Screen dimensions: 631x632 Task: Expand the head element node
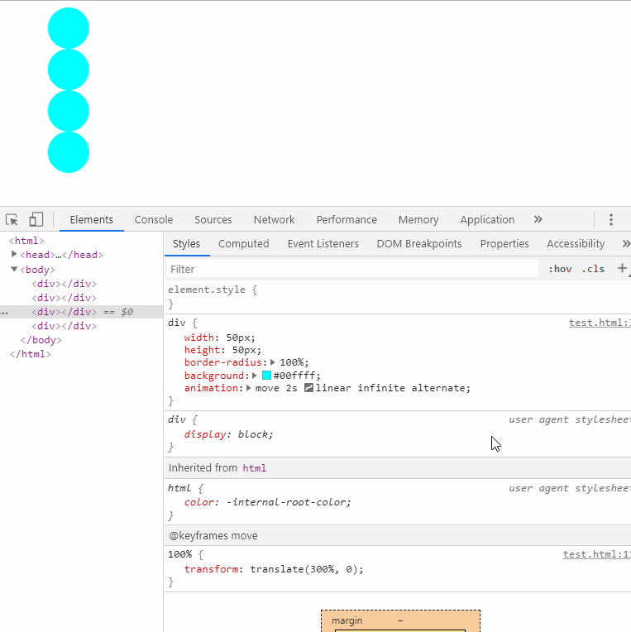pyautogui.click(x=14, y=254)
